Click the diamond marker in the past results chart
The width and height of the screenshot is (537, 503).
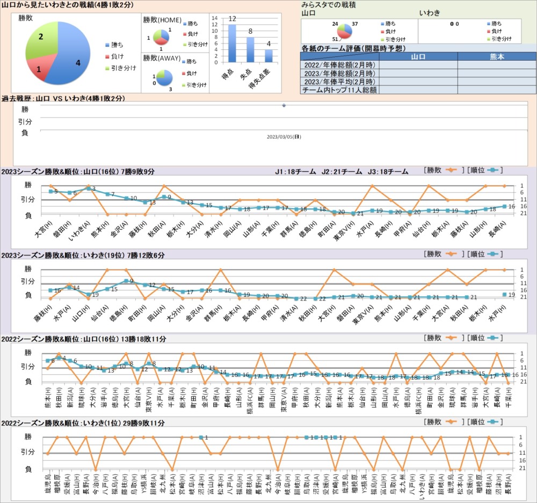[284, 105]
